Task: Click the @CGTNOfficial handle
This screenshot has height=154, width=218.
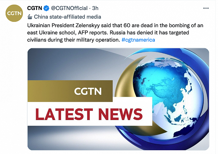Action: click(x=67, y=8)
